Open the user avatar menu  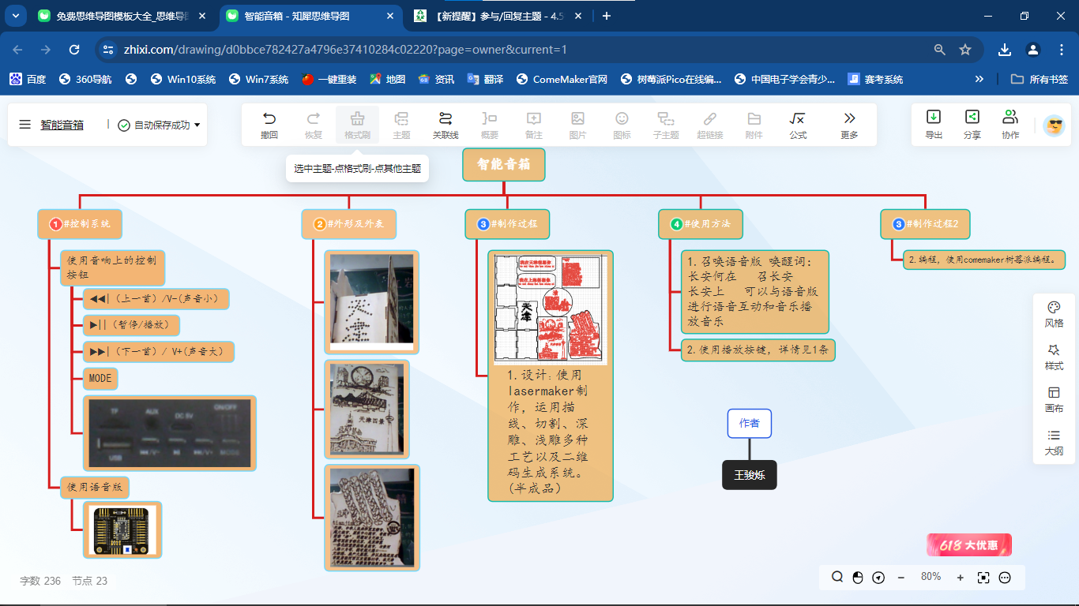point(1054,125)
